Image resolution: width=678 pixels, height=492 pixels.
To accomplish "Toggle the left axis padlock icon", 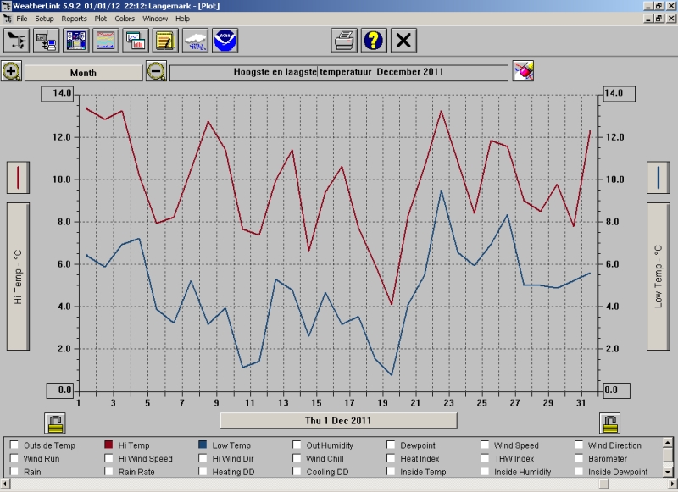I will coord(55,423).
